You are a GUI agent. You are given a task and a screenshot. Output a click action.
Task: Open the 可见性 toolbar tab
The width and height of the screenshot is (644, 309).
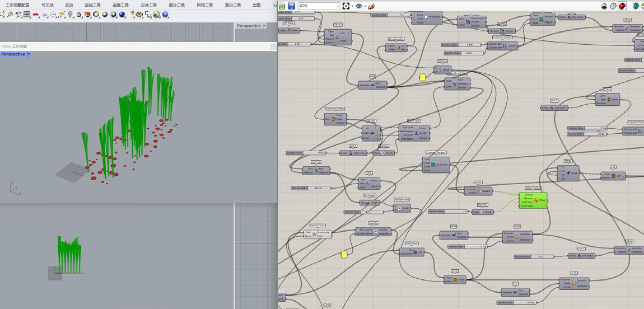[47, 5]
